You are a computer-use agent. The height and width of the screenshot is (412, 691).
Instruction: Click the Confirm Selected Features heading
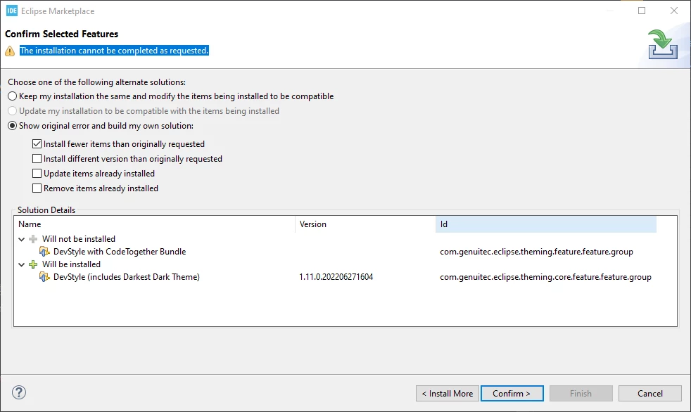[62, 34]
